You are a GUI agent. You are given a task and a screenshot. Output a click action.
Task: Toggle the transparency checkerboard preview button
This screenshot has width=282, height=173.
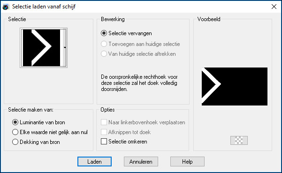click(239, 140)
